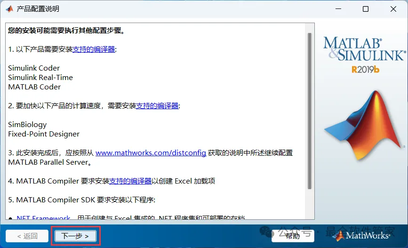
Task: Click the MATLAB Compiler SDK requirement line
Action: tap(82, 200)
